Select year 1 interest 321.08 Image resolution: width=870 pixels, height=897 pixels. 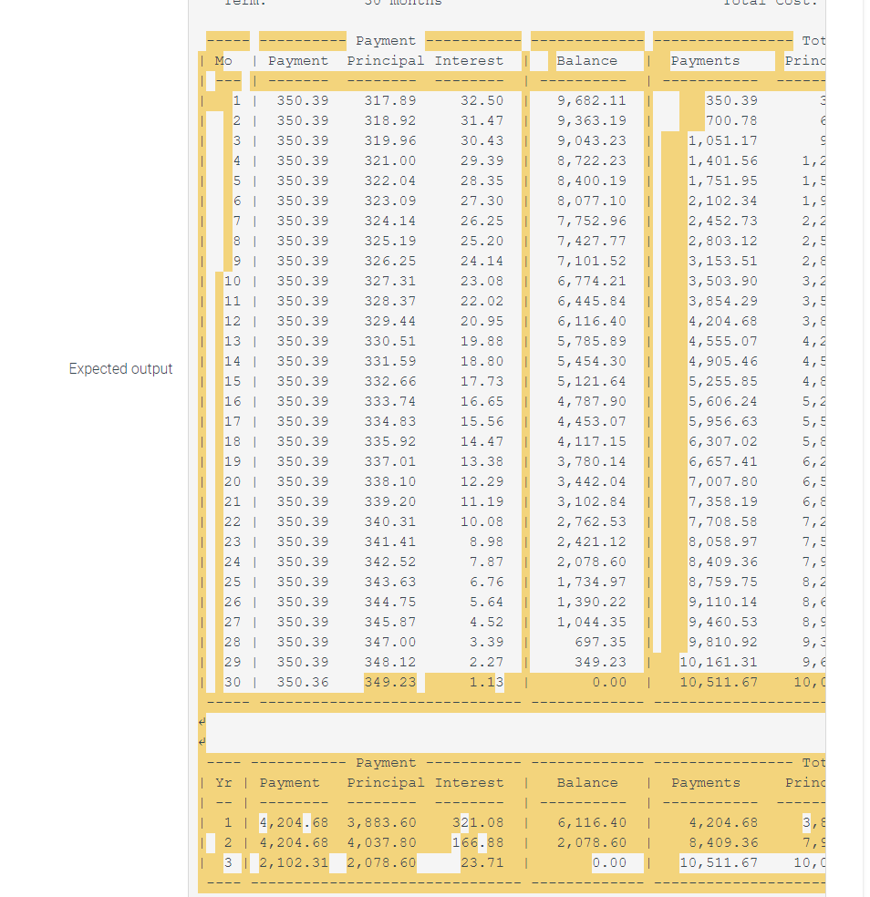478,822
